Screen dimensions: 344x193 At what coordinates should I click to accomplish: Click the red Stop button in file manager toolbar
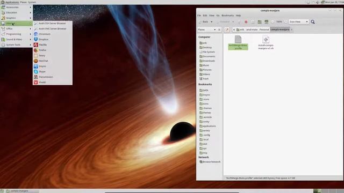246,22
